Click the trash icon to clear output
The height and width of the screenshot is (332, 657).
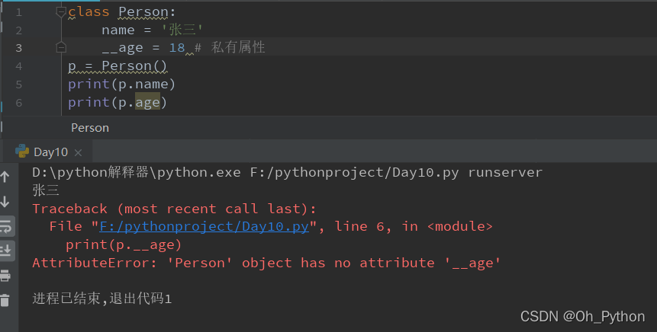[5, 300]
